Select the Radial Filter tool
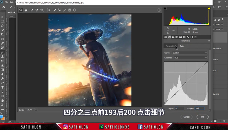Image resolution: width=228 pixels, height=130 pixels. pyautogui.click(x=74, y=10)
